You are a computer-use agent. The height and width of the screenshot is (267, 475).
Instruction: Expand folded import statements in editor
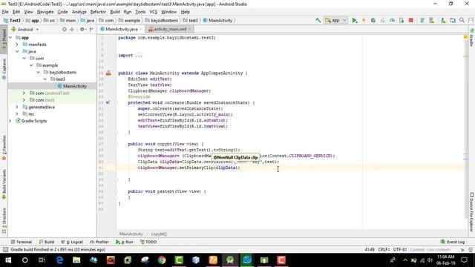pyautogui.click(x=139, y=56)
